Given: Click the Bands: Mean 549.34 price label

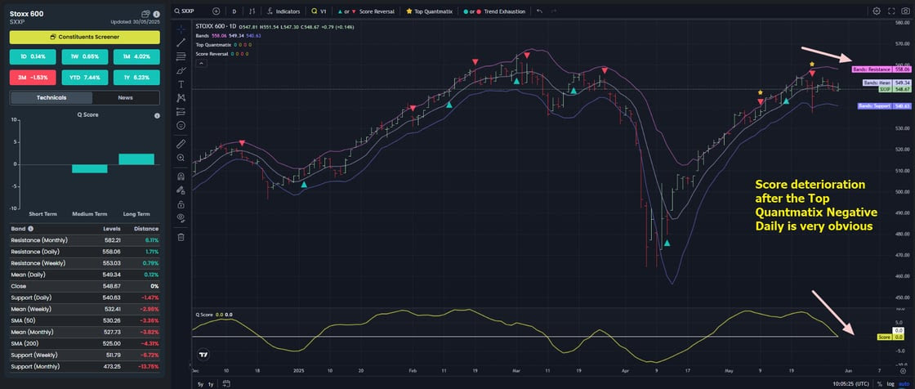Looking at the screenshot, I should pos(887,83).
